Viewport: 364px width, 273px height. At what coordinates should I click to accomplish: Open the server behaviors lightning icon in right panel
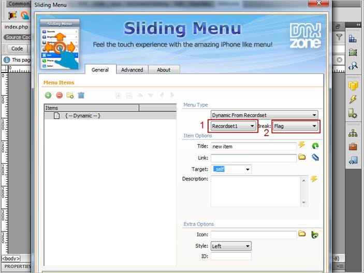click(353, 99)
